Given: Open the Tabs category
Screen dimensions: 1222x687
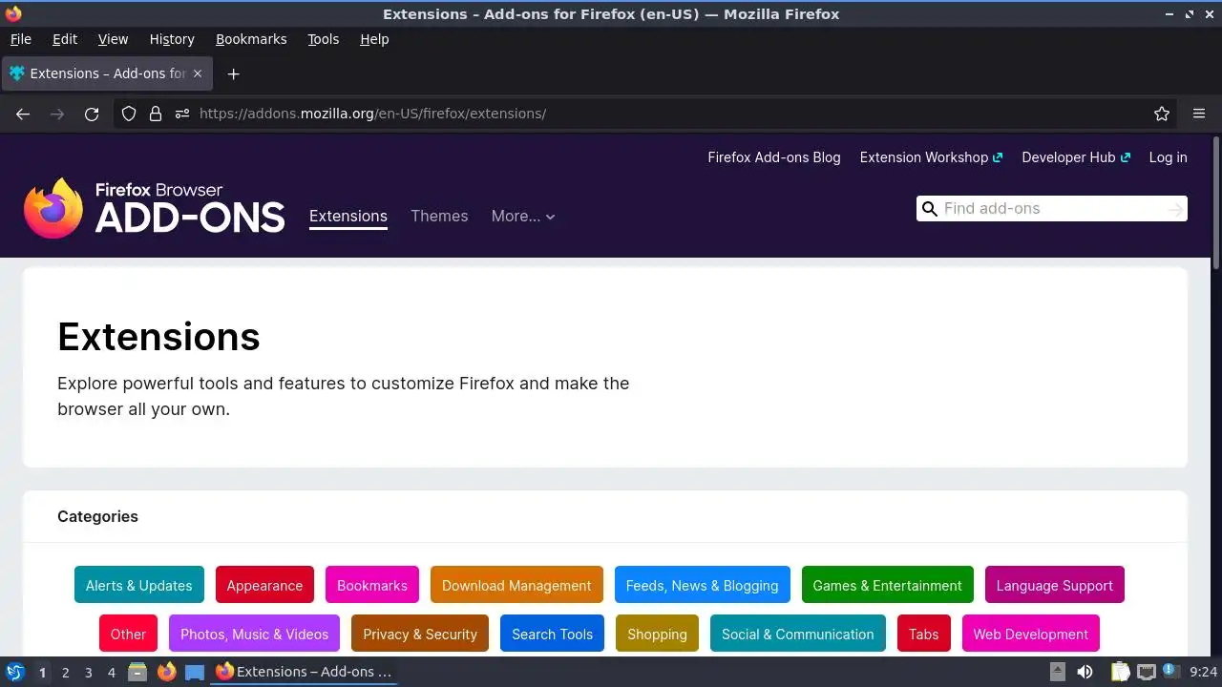Looking at the screenshot, I should (x=924, y=634).
